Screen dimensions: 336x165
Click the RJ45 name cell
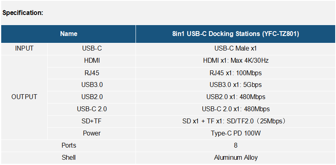(x=92, y=73)
